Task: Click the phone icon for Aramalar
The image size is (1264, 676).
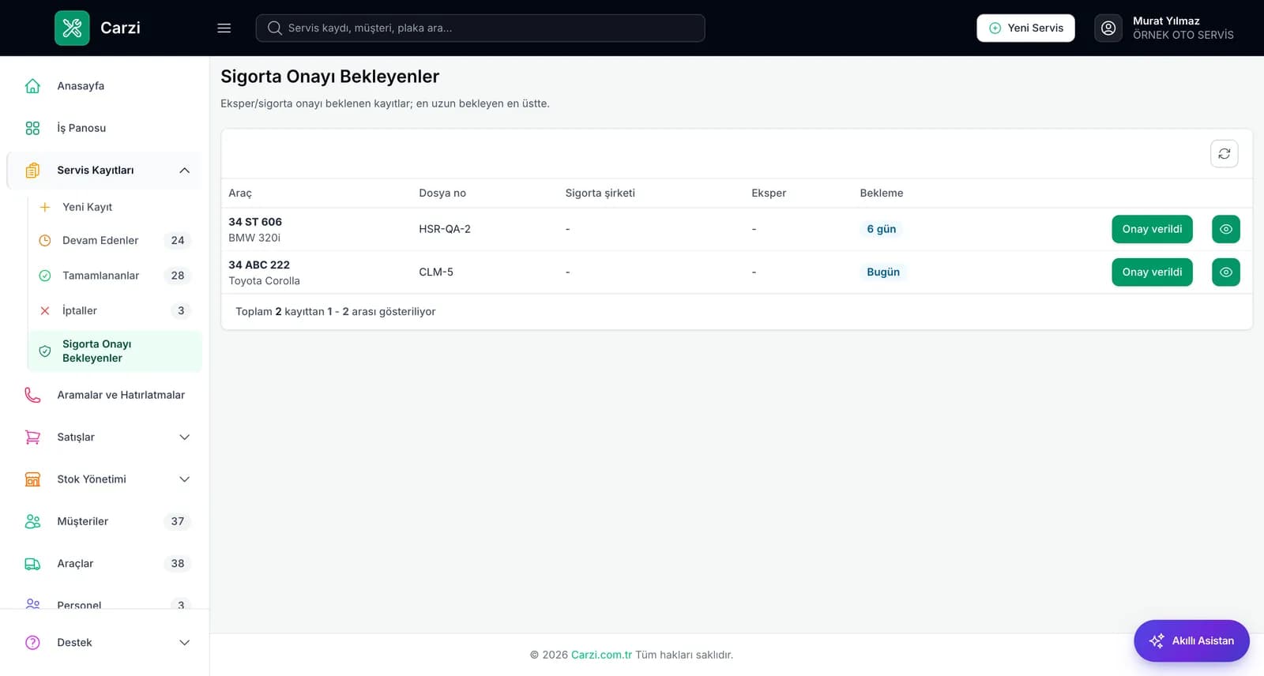Action: (x=32, y=395)
